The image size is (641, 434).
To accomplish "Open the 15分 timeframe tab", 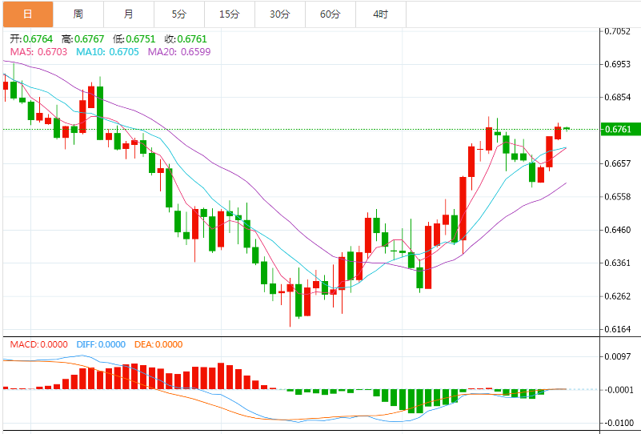I will pos(230,14).
